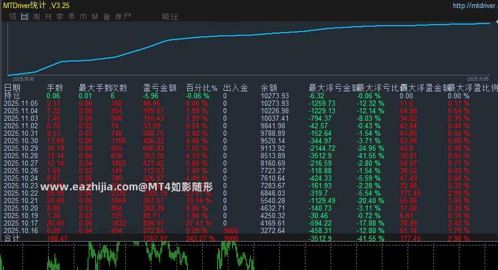The image size is (498, 270).
Task: Select the 2025.10.22 date row
Action: (x=21, y=193)
